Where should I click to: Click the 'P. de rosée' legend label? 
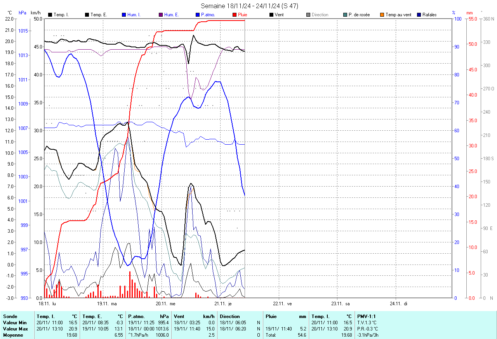359,15
